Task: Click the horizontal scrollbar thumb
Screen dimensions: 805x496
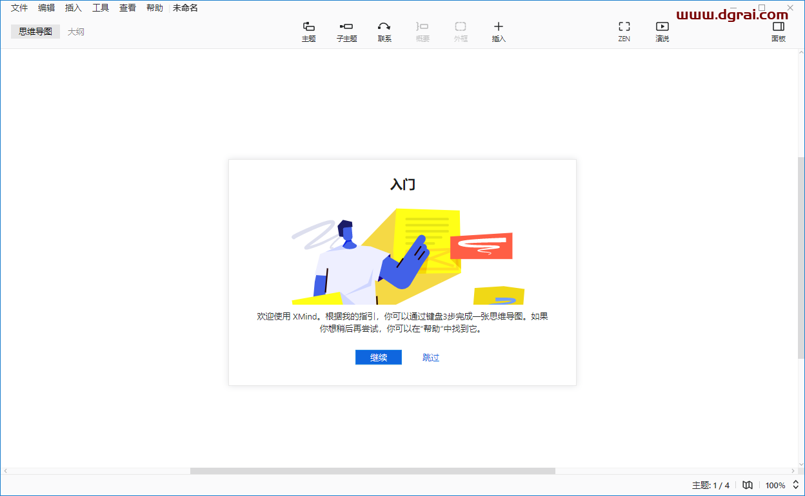Action: tap(372, 471)
